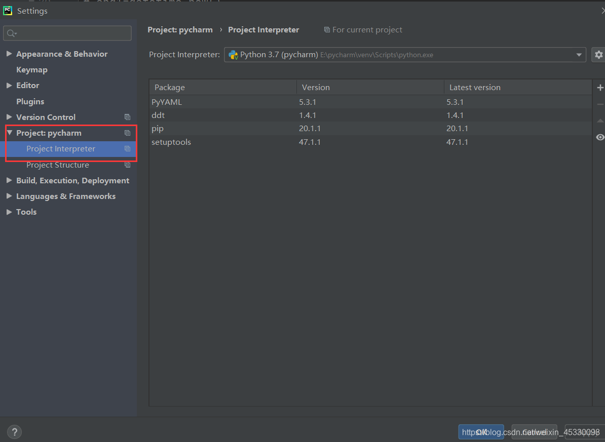The width and height of the screenshot is (605, 442).
Task: Click the For current project label
Action: (x=367, y=30)
